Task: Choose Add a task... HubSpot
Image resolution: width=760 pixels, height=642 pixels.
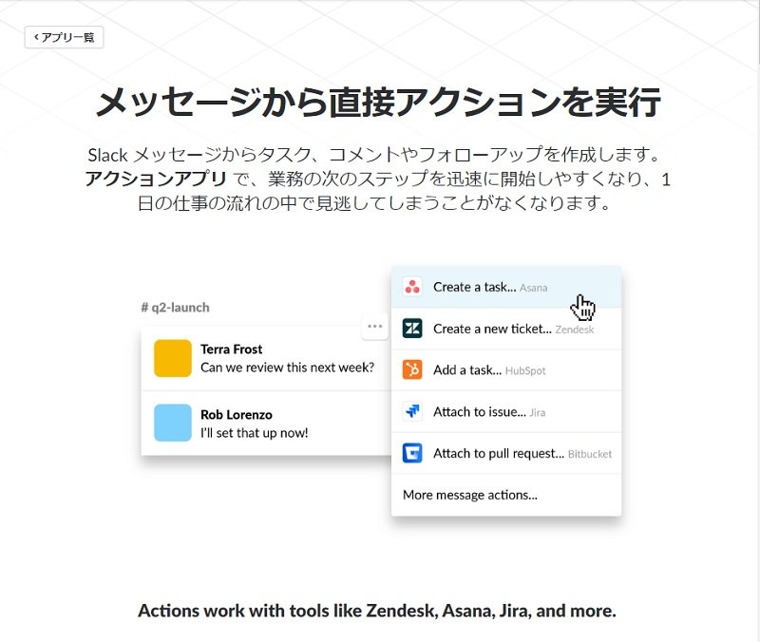Action: pos(506,370)
